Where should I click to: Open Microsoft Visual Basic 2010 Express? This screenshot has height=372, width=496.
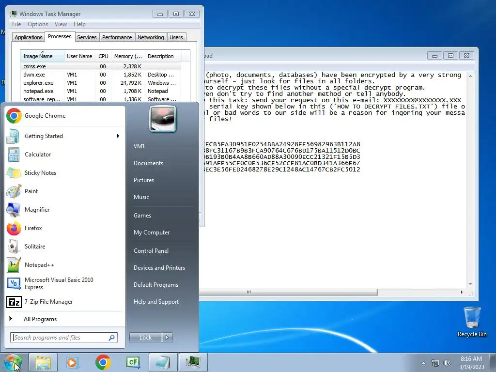(65, 283)
